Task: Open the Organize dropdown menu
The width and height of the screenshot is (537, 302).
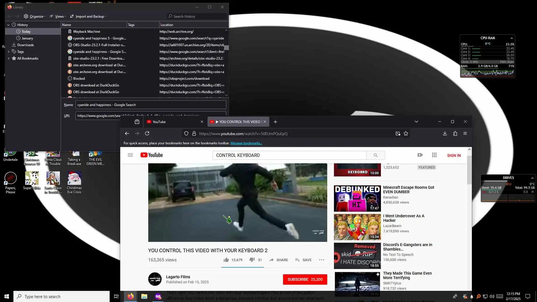Action: click(x=35, y=16)
